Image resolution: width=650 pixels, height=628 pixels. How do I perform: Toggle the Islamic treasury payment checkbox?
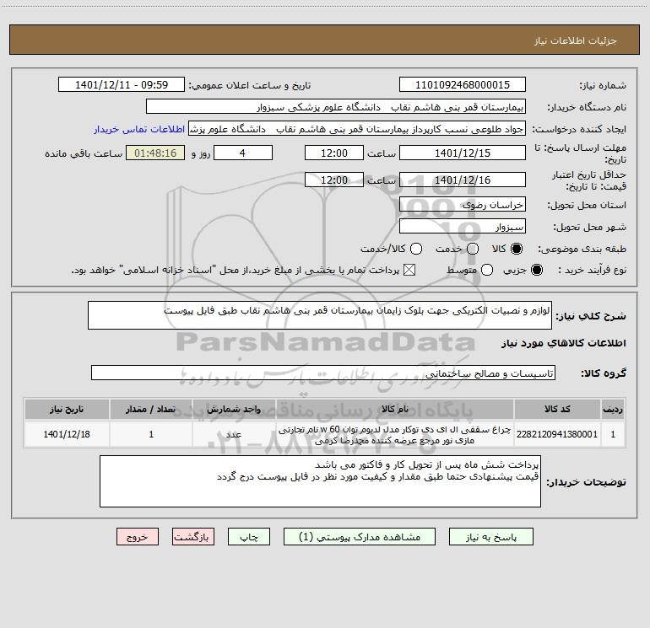(x=409, y=270)
